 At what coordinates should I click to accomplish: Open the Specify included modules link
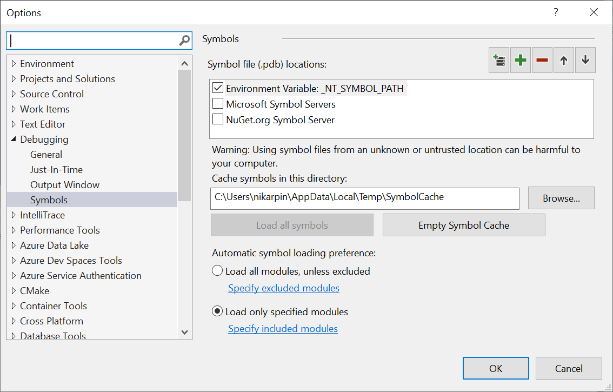(283, 329)
